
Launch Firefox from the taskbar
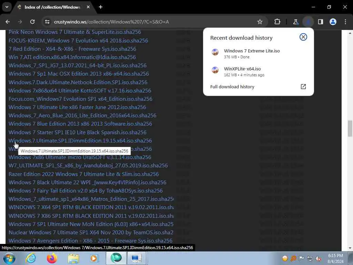(x=52, y=258)
